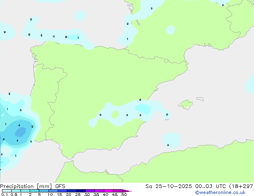Click the legend value "30"

coord(87,194)
